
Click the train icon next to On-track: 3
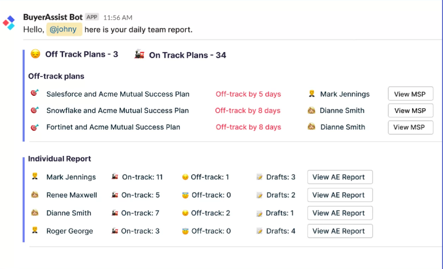pos(115,231)
